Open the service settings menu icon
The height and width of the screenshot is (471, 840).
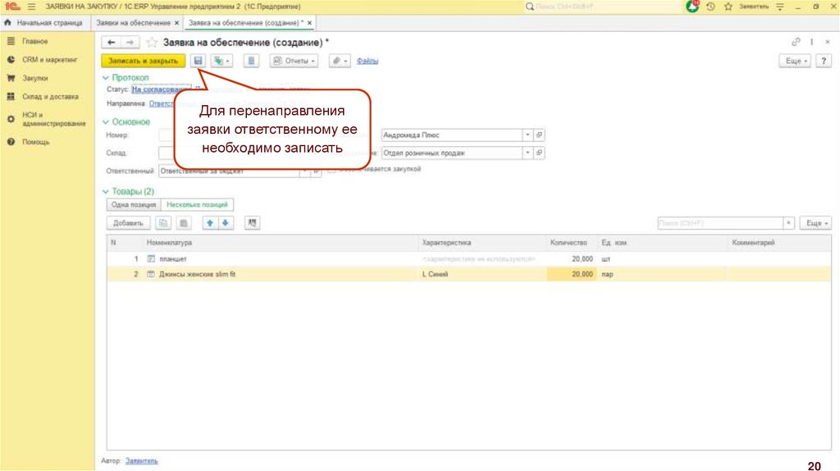click(x=780, y=7)
